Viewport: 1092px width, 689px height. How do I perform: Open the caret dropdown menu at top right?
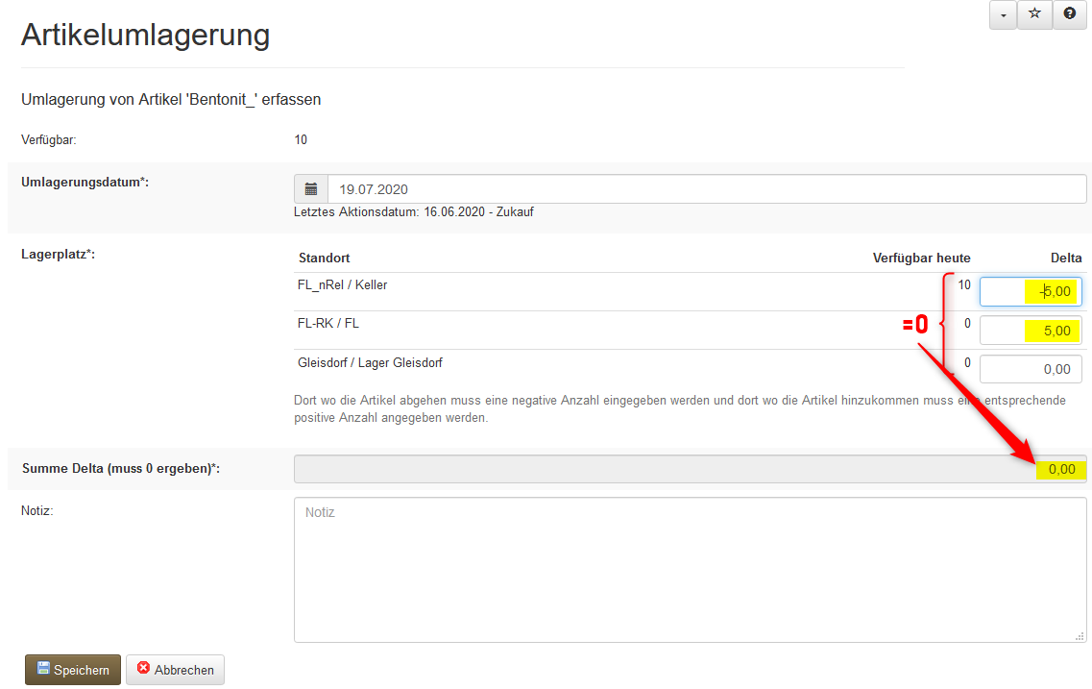coord(1002,14)
